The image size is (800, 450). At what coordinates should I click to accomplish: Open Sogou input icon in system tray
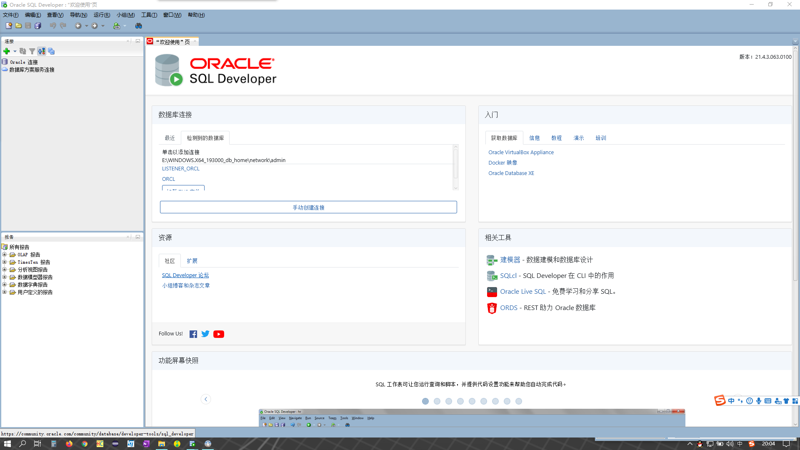click(x=752, y=444)
